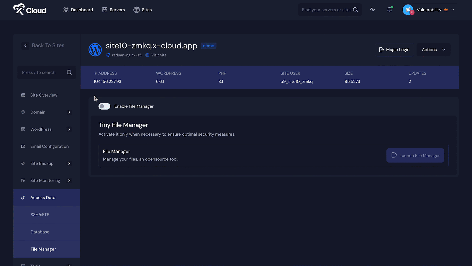Click the magnifier icon in sidebar search
This screenshot has width=472, height=266.
(x=69, y=72)
